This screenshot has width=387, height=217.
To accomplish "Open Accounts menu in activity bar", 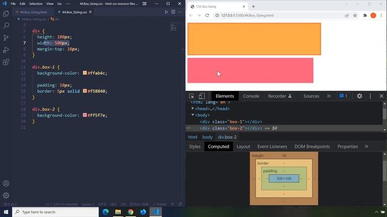I will click(x=6, y=183).
